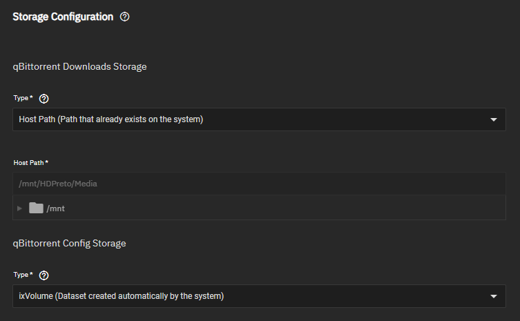Click the qBittorrent Downloads Storage heading

(79, 67)
